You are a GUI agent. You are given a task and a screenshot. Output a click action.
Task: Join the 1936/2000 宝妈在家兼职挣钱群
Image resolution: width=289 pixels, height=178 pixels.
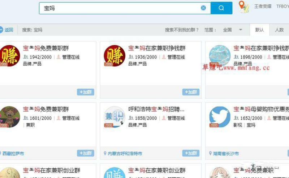pyautogui.click(x=191, y=92)
